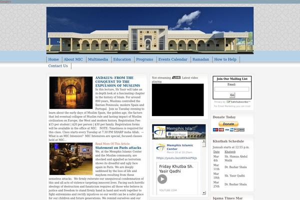The width and height of the screenshot is (300, 200).
Task: Select How to Help in navigation
Action: pyautogui.click(x=225, y=59)
